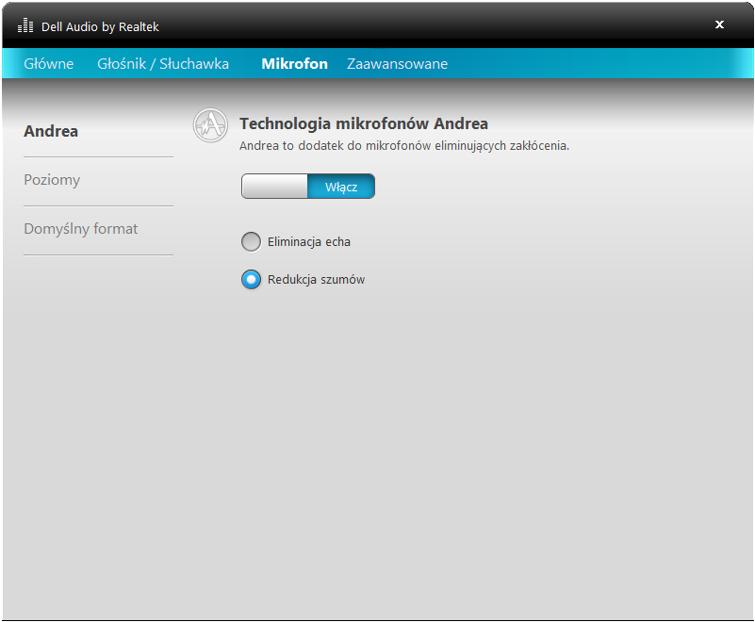Screen dimensions: 755x622
Task: Open the Główne tab
Action: [x=49, y=63]
